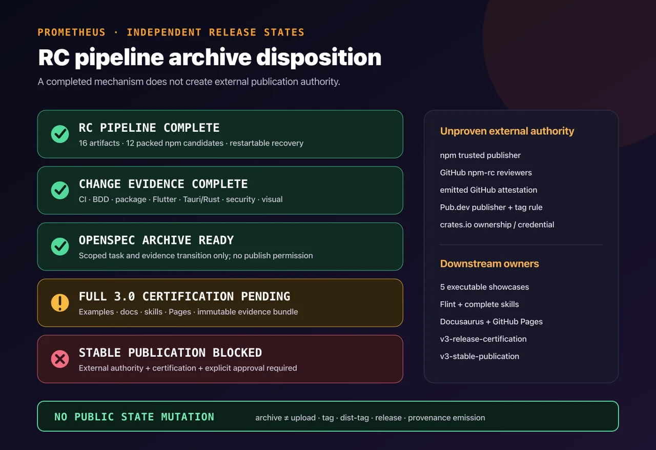The height and width of the screenshot is (450, 656).
Task: Click the 'RC pipeline archive disposition' title
Action: tap(210, 57)
